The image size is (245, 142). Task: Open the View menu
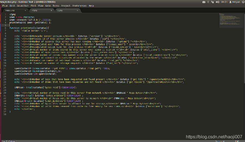41,6
